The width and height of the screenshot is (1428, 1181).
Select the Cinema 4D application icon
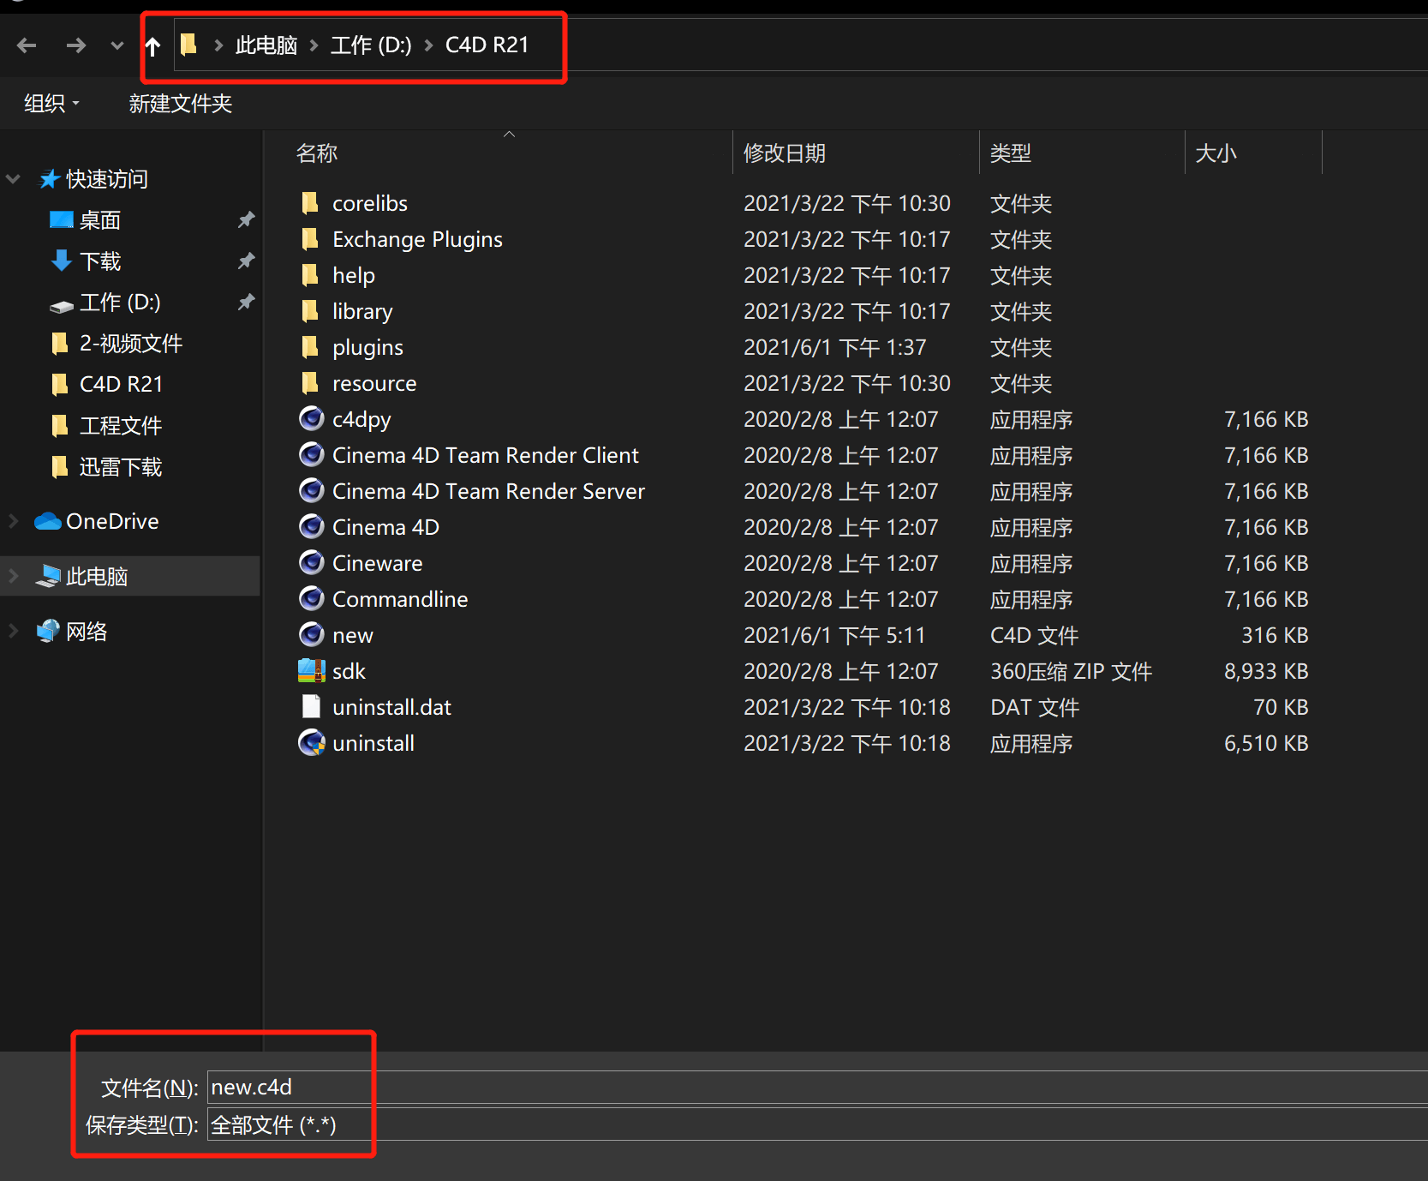(312, 526)
